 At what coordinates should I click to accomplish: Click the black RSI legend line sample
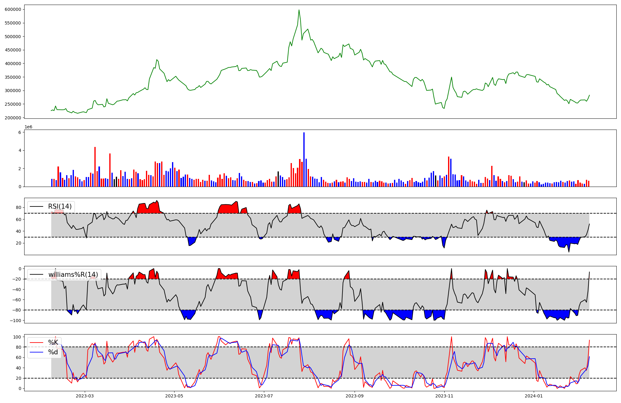click(36, 207)
